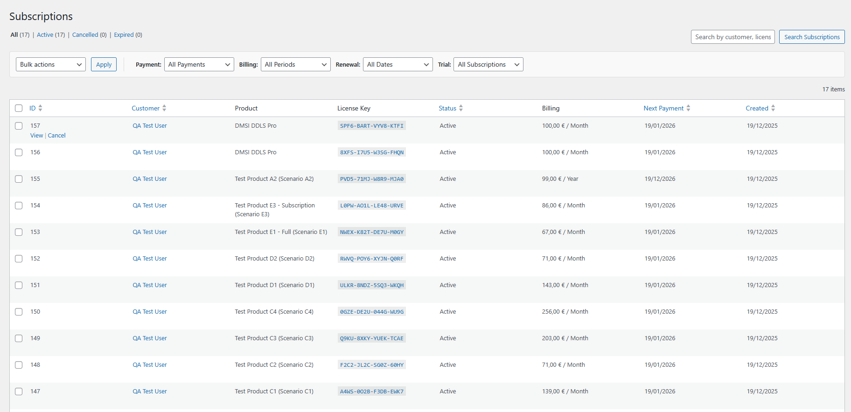Click license key F2C2-JL2C-SG0Z-60HY
Image resolution: width=851 pixels, height=412 pixels.
tap(372, 365)
